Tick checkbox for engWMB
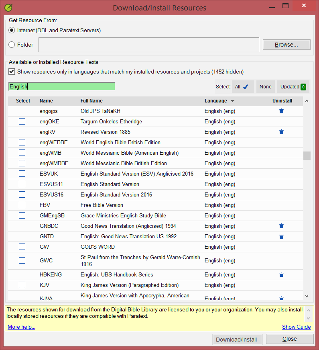The image size is (319, 350). coord(22,153)
